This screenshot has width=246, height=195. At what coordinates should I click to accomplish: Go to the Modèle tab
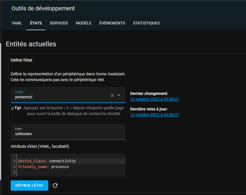[84, 23]
